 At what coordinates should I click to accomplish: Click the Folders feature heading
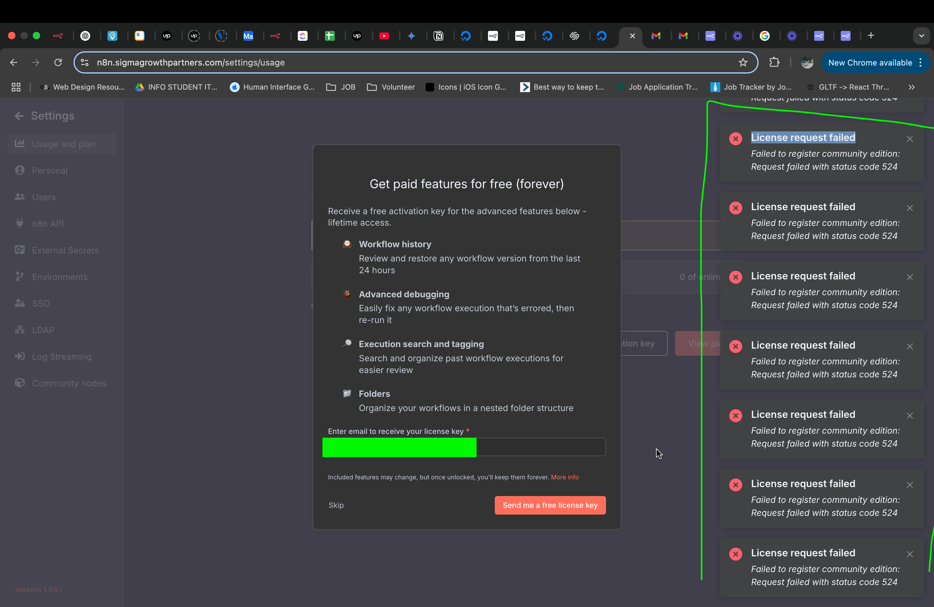(x=374, y=394)
